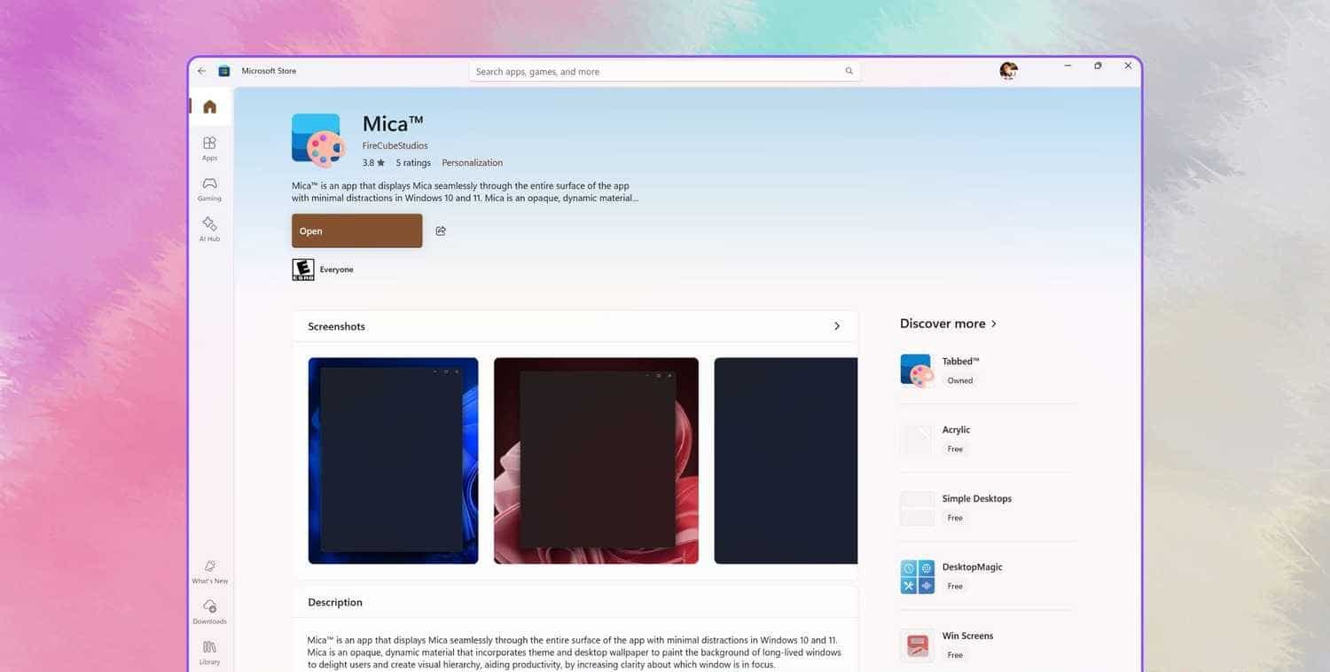Click the ESRB Everyone rating badge
The height and width of the screenshot is (672, 1330).
pos(301,269)
